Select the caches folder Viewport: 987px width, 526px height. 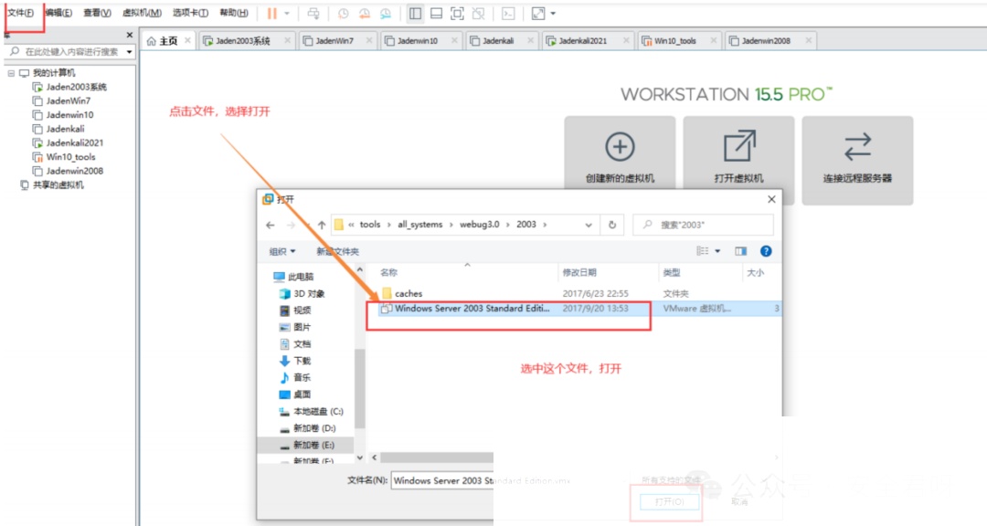[409, 294]
